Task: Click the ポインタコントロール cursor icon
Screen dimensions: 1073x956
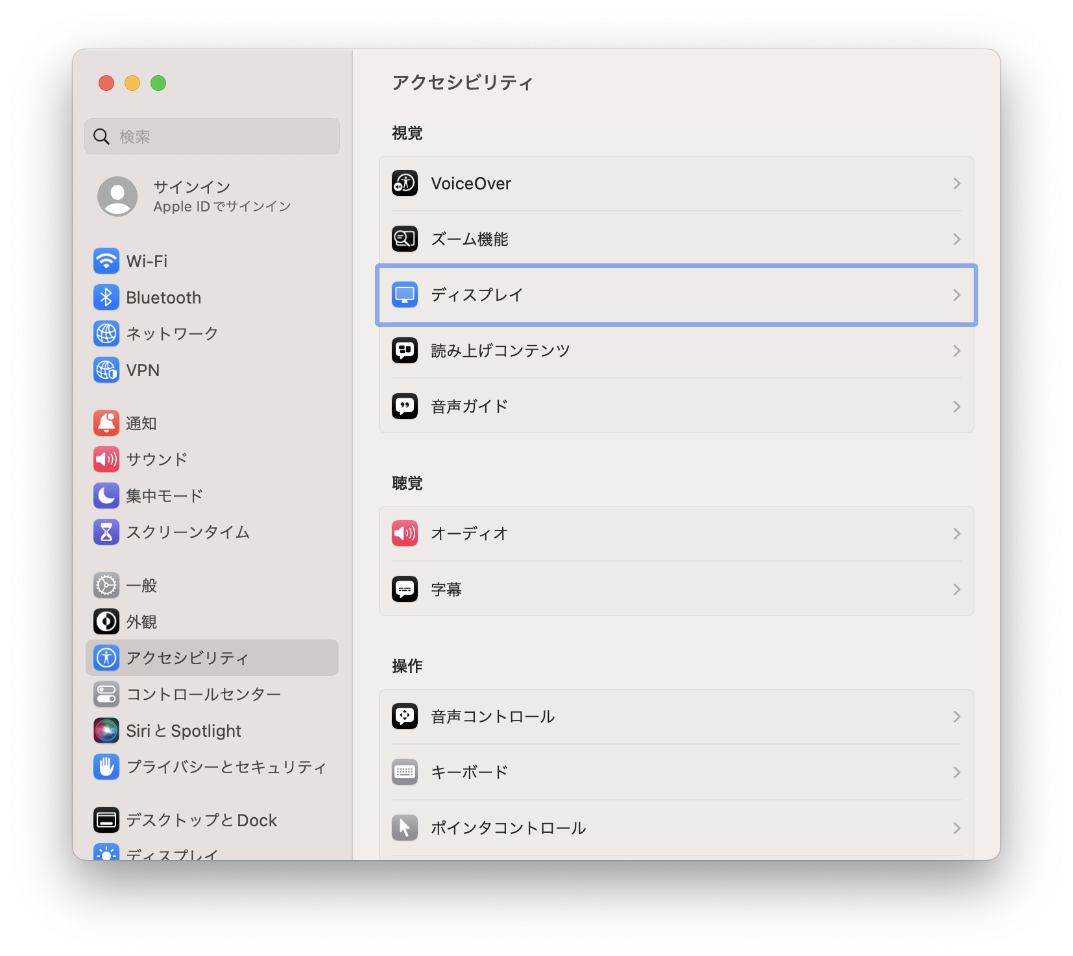Action: coord(405,828)
